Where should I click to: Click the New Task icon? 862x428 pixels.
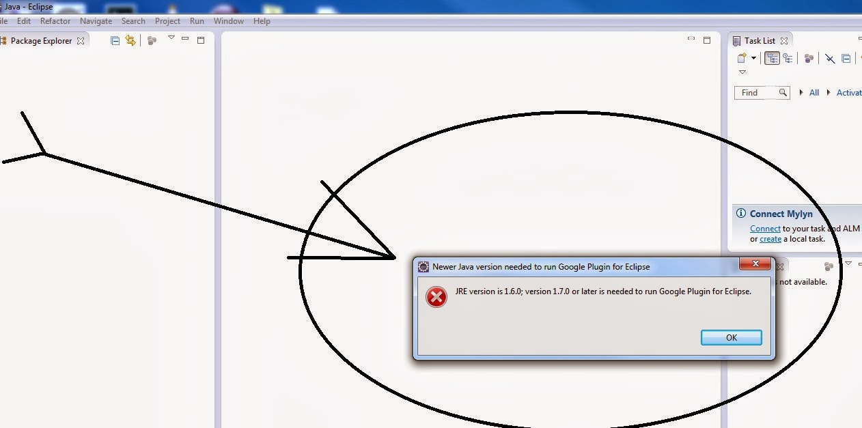click(x=742, y=59)
